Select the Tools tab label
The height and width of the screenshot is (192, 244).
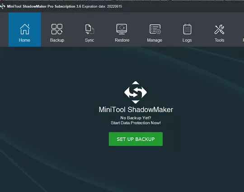pos(220,40)
